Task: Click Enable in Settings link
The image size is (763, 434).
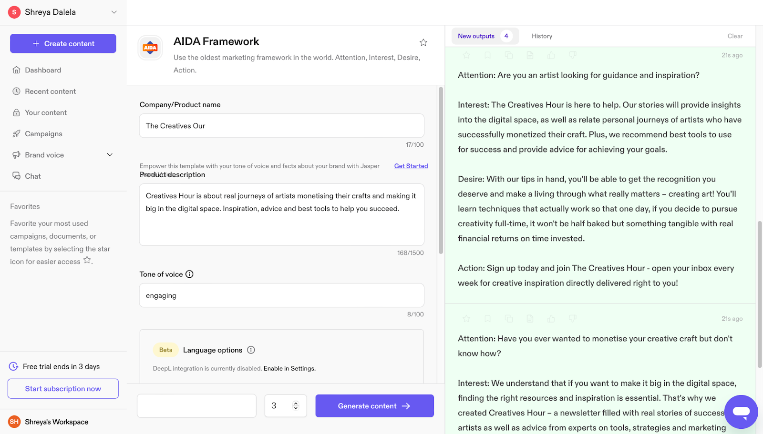Action: (x=289, y=368)
